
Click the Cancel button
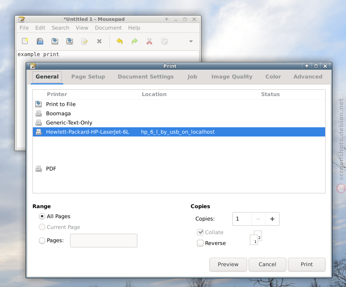point(268,265)
